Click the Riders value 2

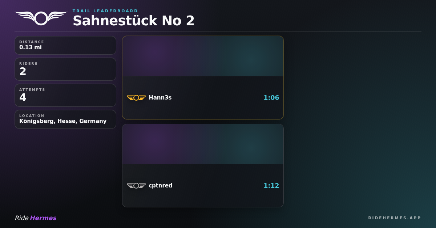(x=23, y=71)
